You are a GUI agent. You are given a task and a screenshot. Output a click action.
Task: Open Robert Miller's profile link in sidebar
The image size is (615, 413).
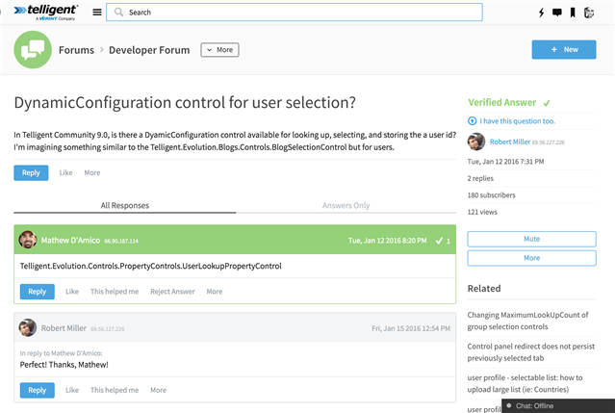tap(510, 142)
